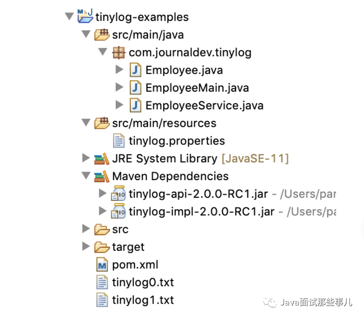Click the src/main/java source folder icon

[102, 35]
